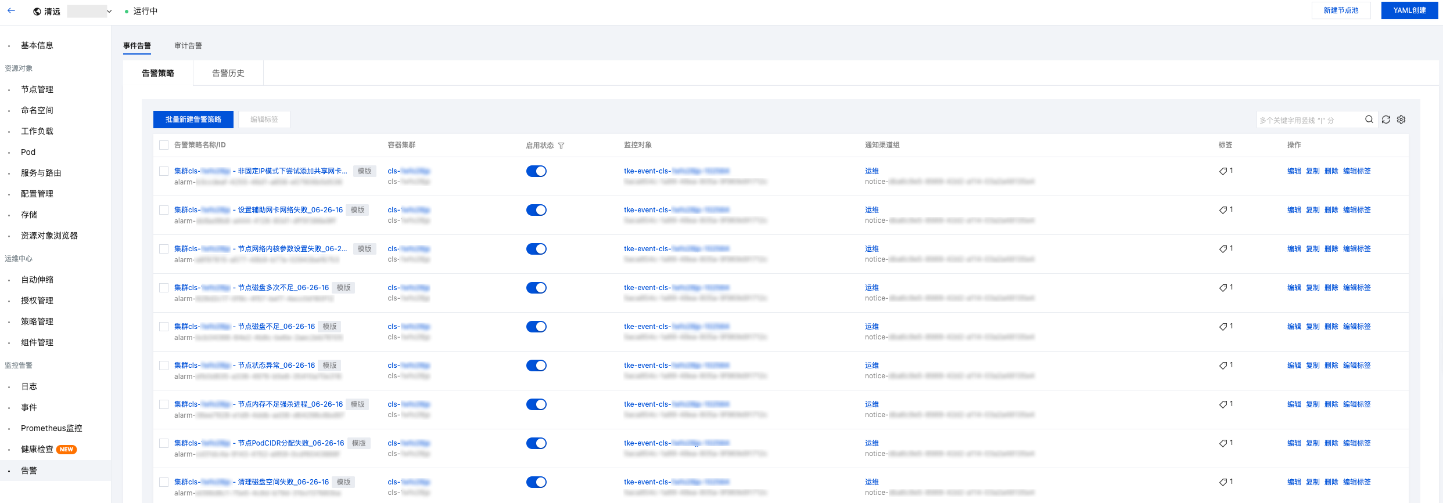Click the back arrow icon
The image size is (1443, 503).
coord(11,10)
